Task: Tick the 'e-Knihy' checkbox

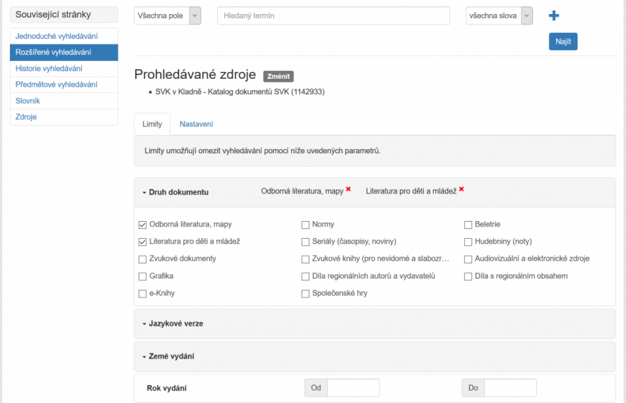Action: click(x=142, y=294)
